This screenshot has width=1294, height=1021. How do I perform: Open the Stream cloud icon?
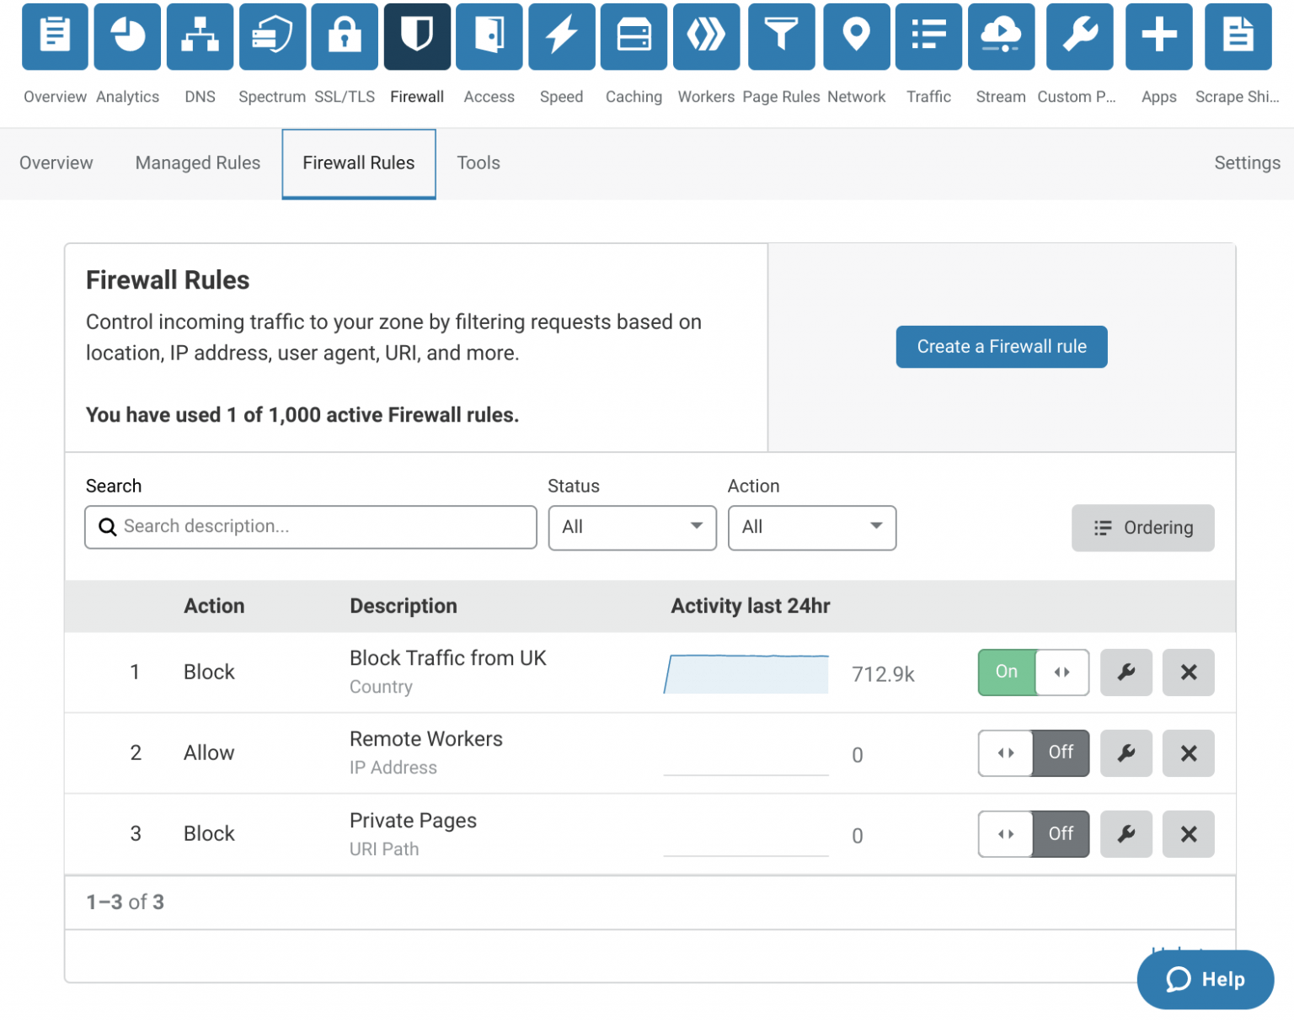click(x=1001, y=36)
